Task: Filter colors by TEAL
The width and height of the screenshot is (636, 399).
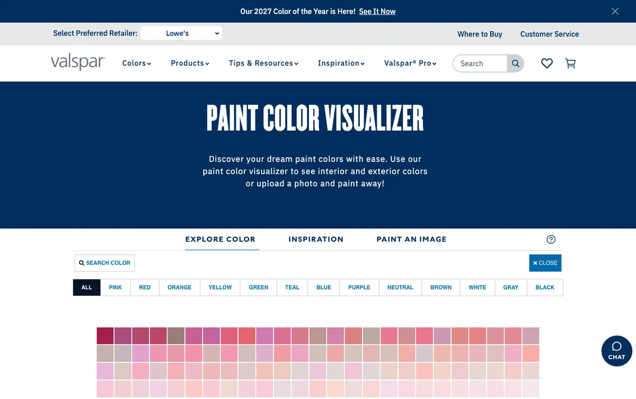Action: click(292, 287)
